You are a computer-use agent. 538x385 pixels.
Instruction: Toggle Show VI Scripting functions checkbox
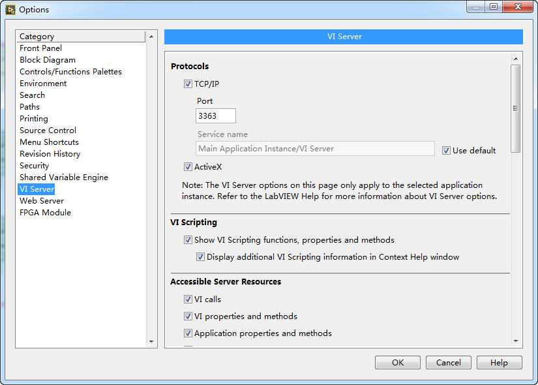tap(188, 239)
